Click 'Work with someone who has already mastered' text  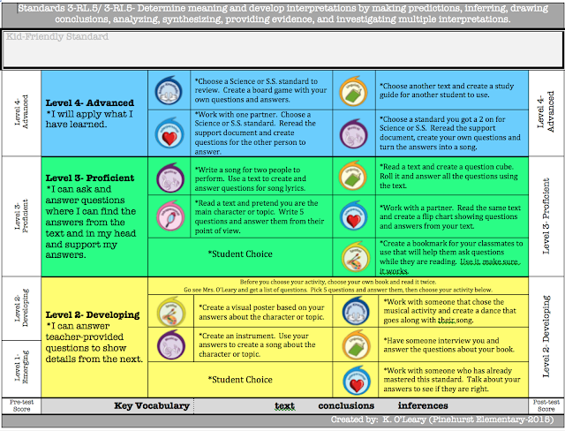click(x=452, y=380)
